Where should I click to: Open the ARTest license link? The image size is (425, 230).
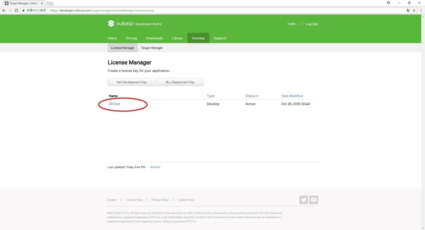(115, 104)
